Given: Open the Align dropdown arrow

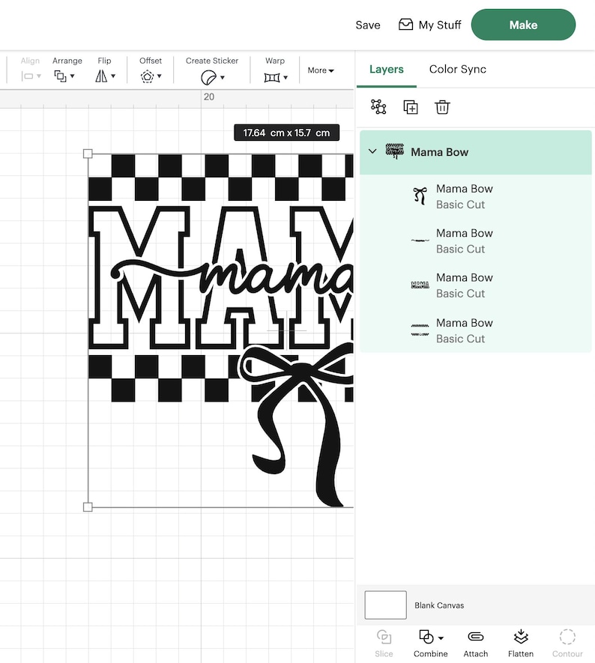Looking at the screenshot, I should 39,76.
